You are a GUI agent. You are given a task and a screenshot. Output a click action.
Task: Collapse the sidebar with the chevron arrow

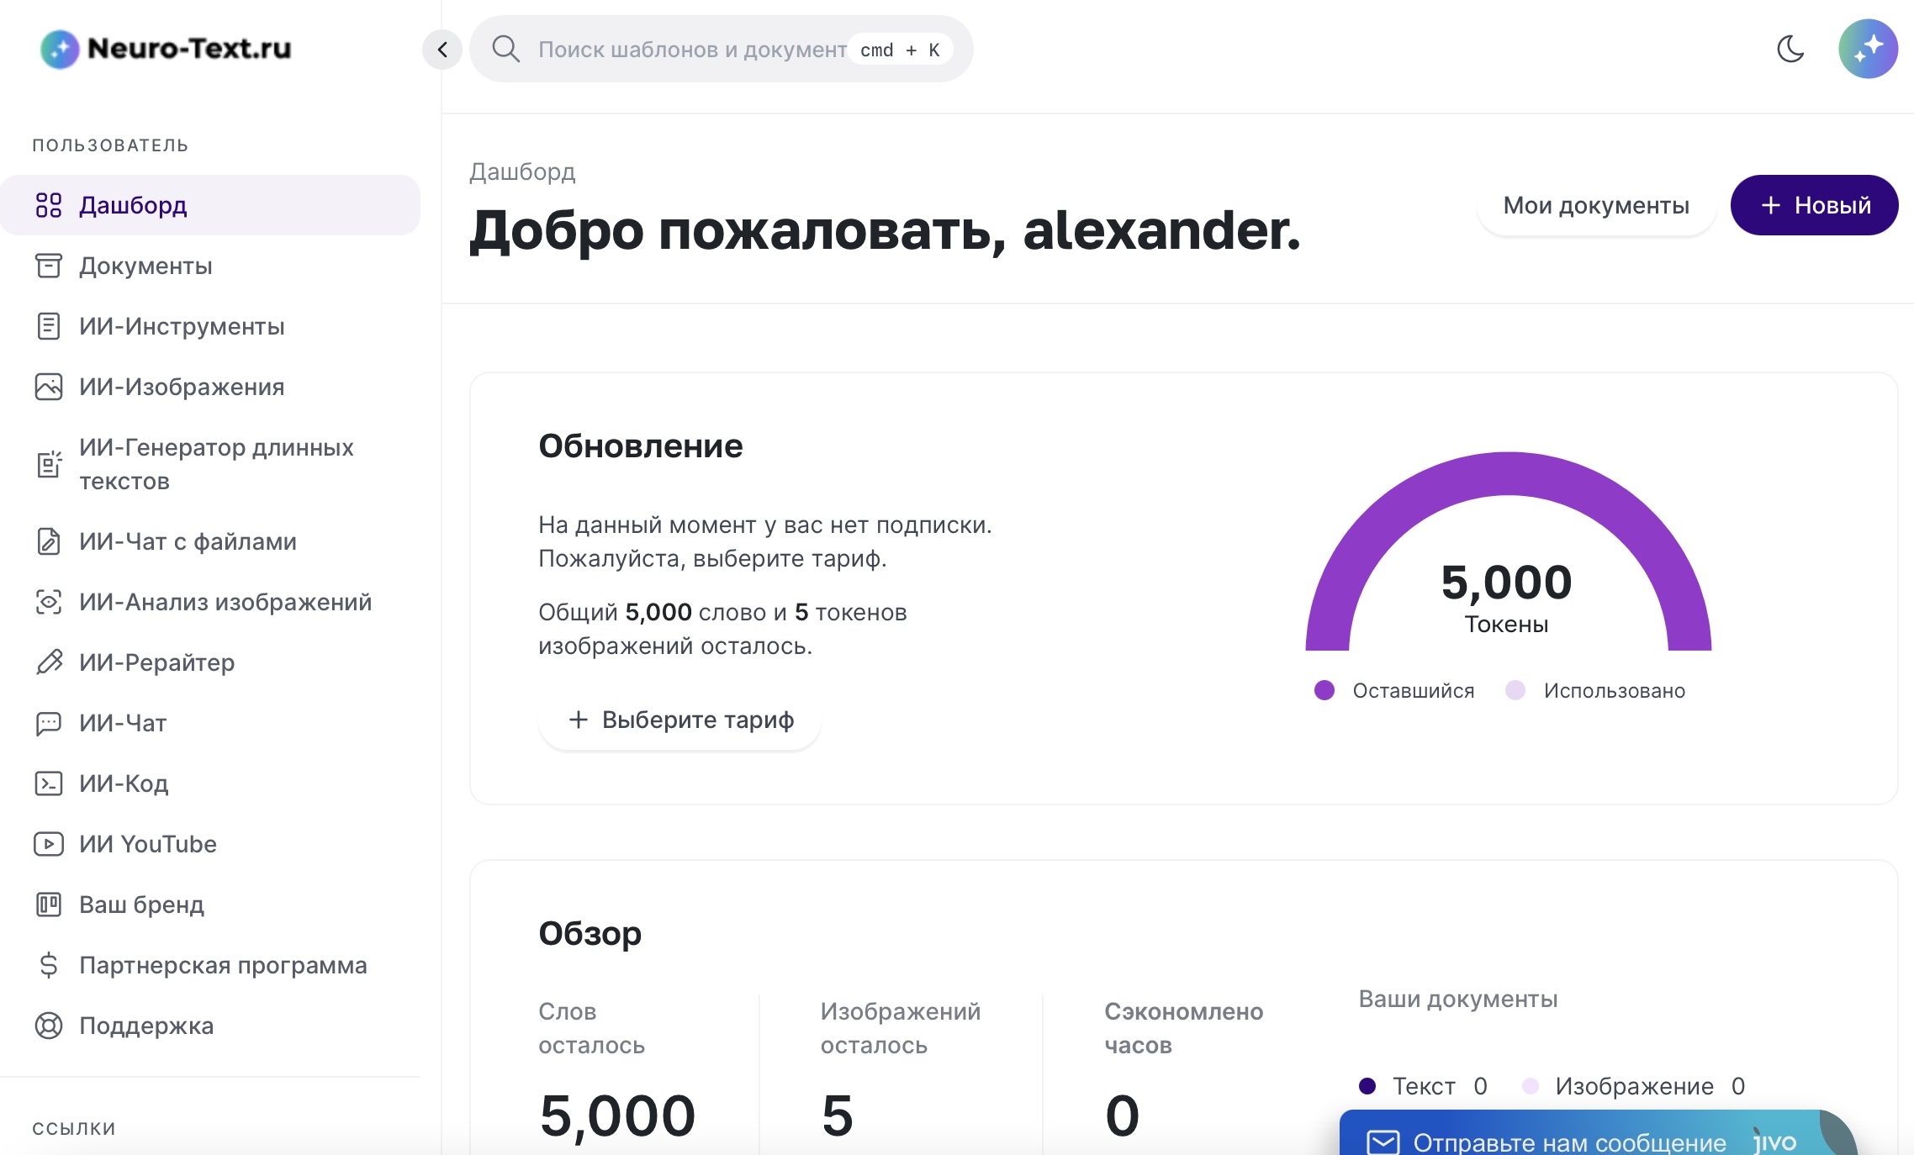[441, 49]
